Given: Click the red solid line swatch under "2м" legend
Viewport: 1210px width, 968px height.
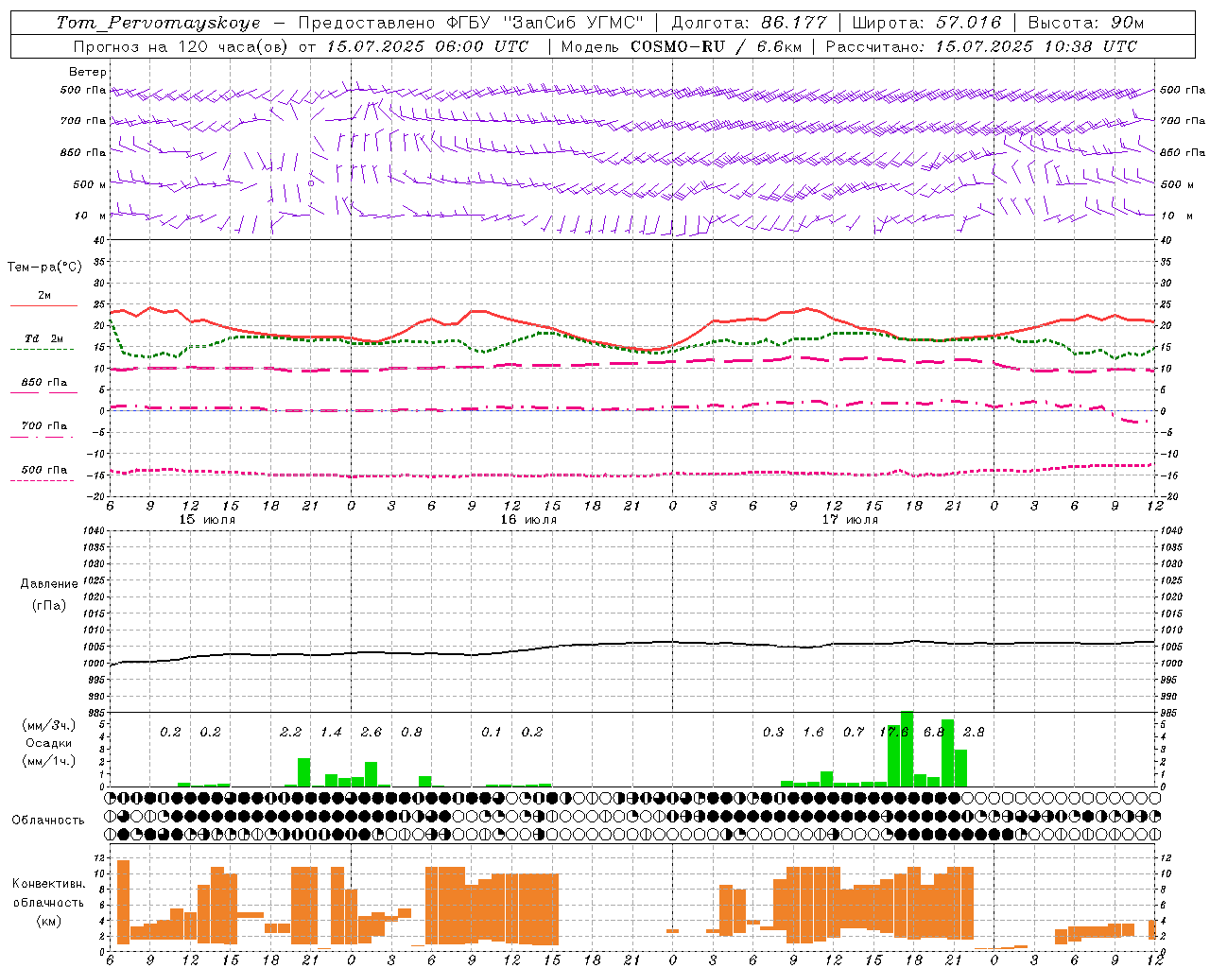Looking at the screenshot, I should [43, 306].
